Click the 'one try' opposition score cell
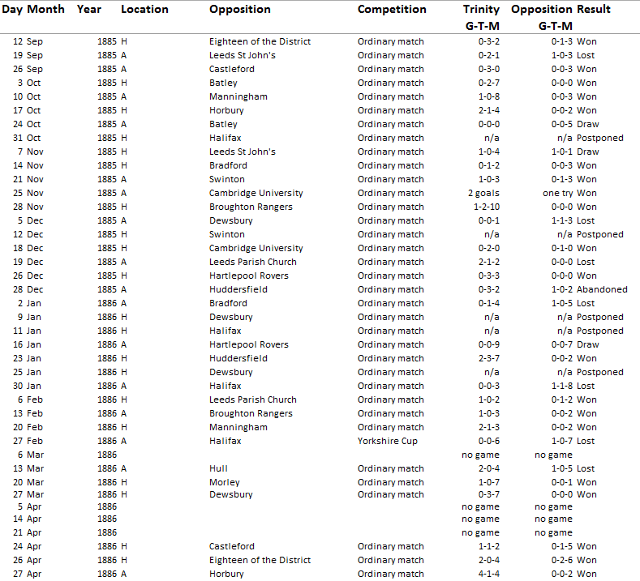Image resolution: width=640 pixels, height=581 pixels. click(x=557, y=193)
